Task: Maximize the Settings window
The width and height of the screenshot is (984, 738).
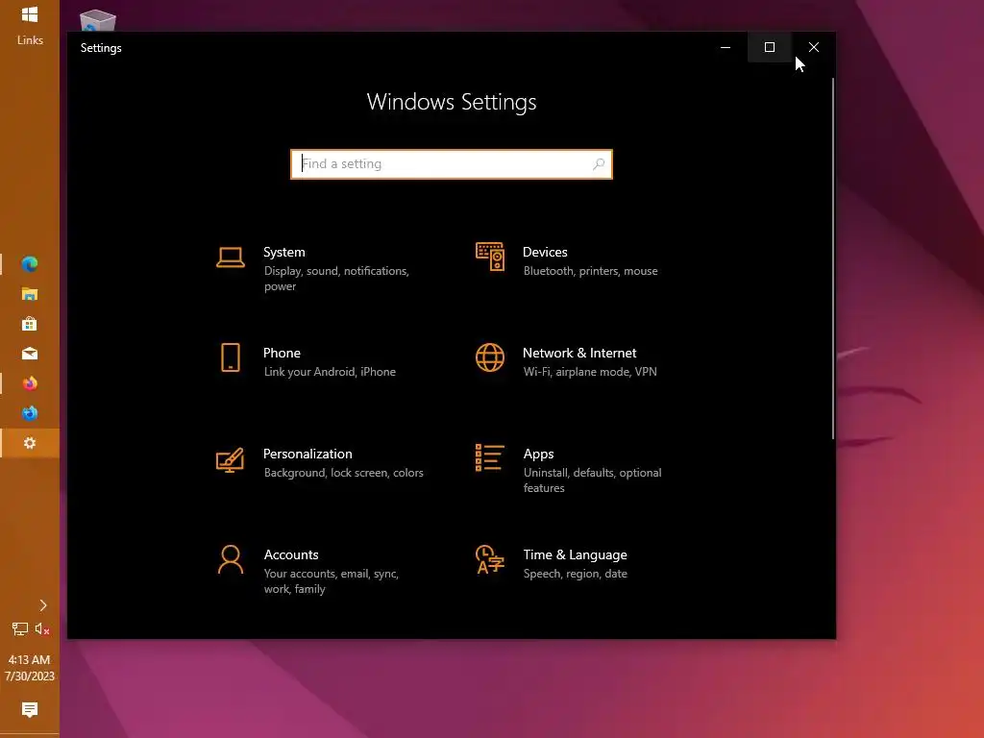Action: pyautogui.click(x=770, y=47)
